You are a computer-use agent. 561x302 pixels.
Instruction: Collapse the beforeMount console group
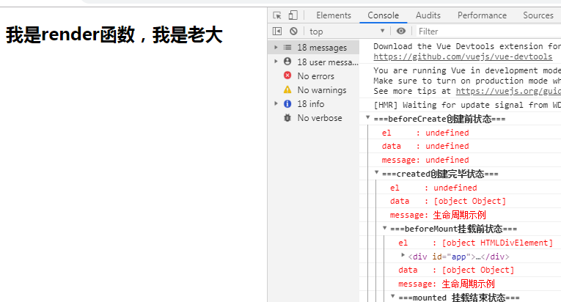coord(384,227)
